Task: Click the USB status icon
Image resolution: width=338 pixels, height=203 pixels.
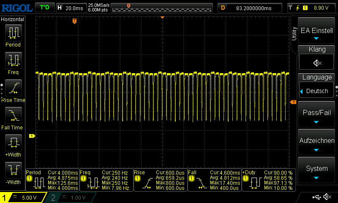Action: tap(317, 197)
